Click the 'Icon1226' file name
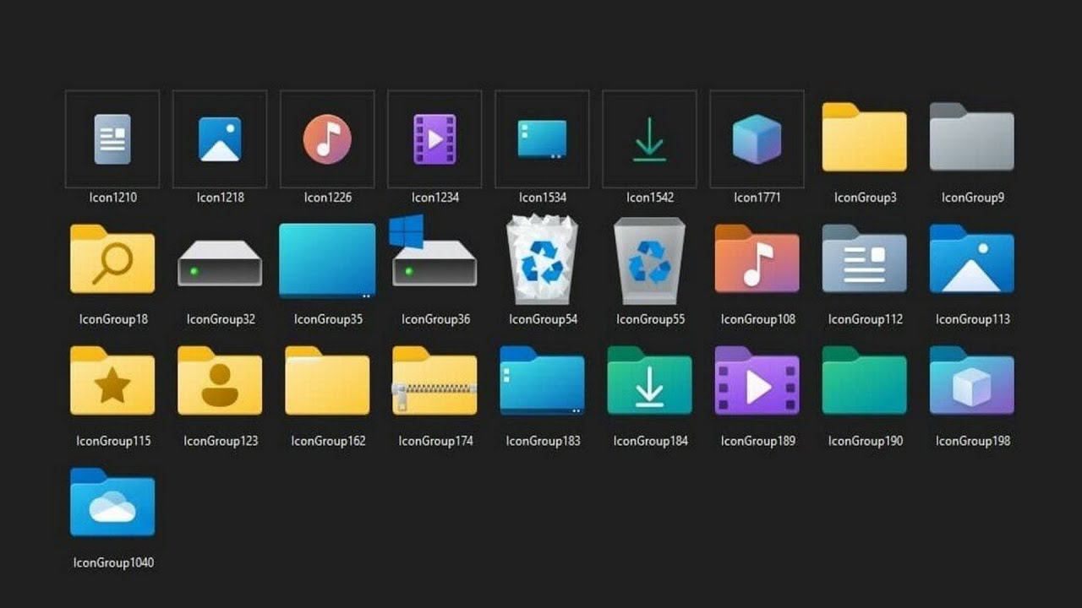Screen dimensions: 1082x608 tap(327, 198)
